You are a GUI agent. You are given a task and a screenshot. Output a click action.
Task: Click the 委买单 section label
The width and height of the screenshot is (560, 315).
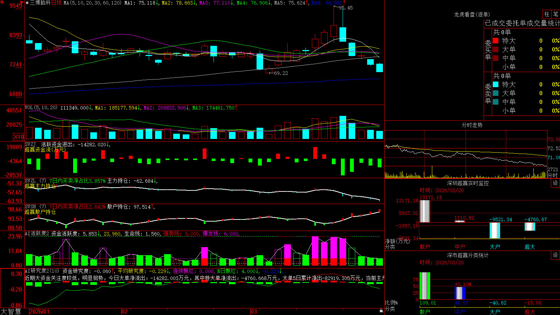tap(488, 50)
